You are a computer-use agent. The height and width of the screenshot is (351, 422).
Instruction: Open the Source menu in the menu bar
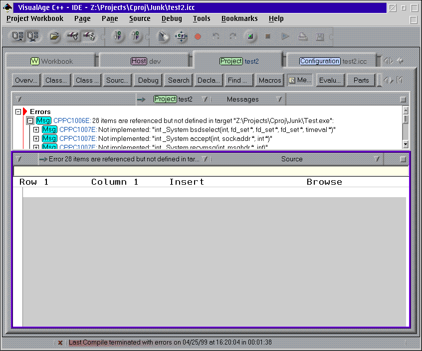click(x=140, y=18)
